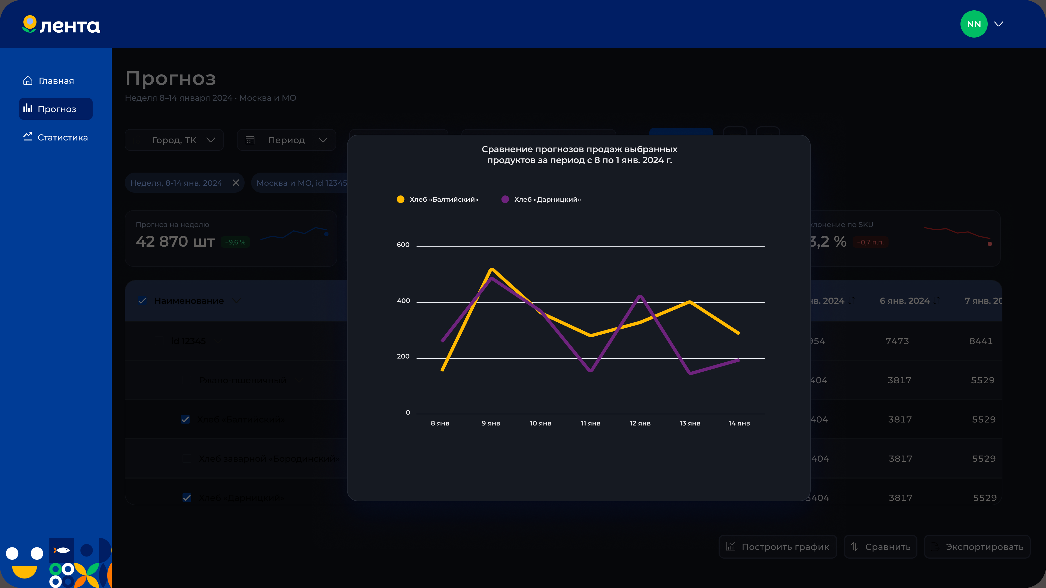The height and width of the screenshot is (588, 1046).
Task: Click the Построить график button
Action: click(778, 547)
